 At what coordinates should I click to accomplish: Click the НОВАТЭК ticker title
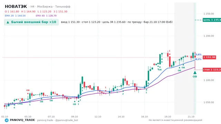tap(16, 7)
